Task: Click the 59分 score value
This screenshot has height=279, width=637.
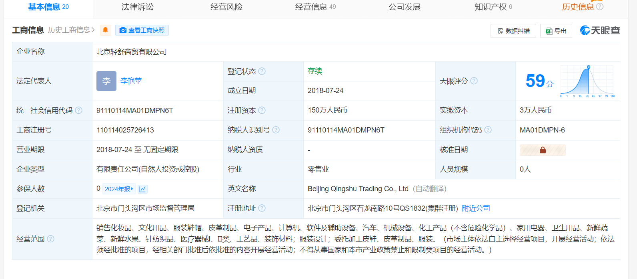Action: coord(539,81)
